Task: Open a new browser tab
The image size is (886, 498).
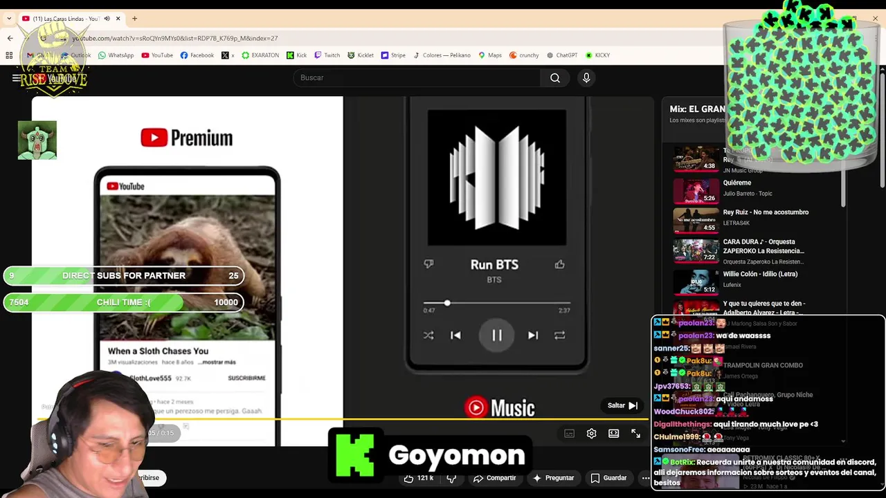Action: [134, 19]
